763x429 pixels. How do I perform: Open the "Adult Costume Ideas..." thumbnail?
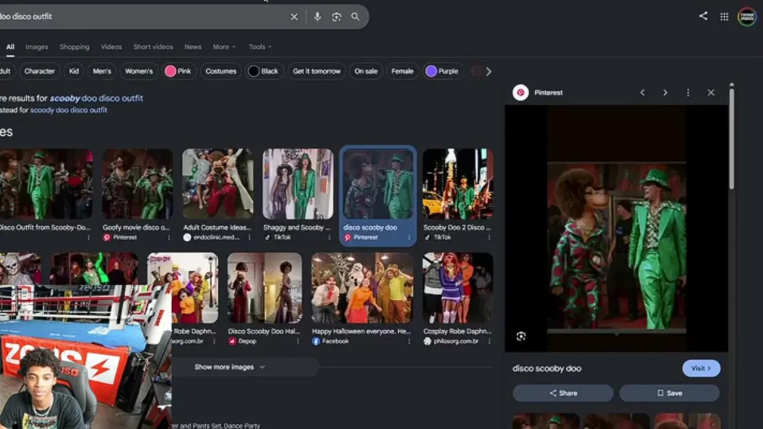(x=218, y=184)
